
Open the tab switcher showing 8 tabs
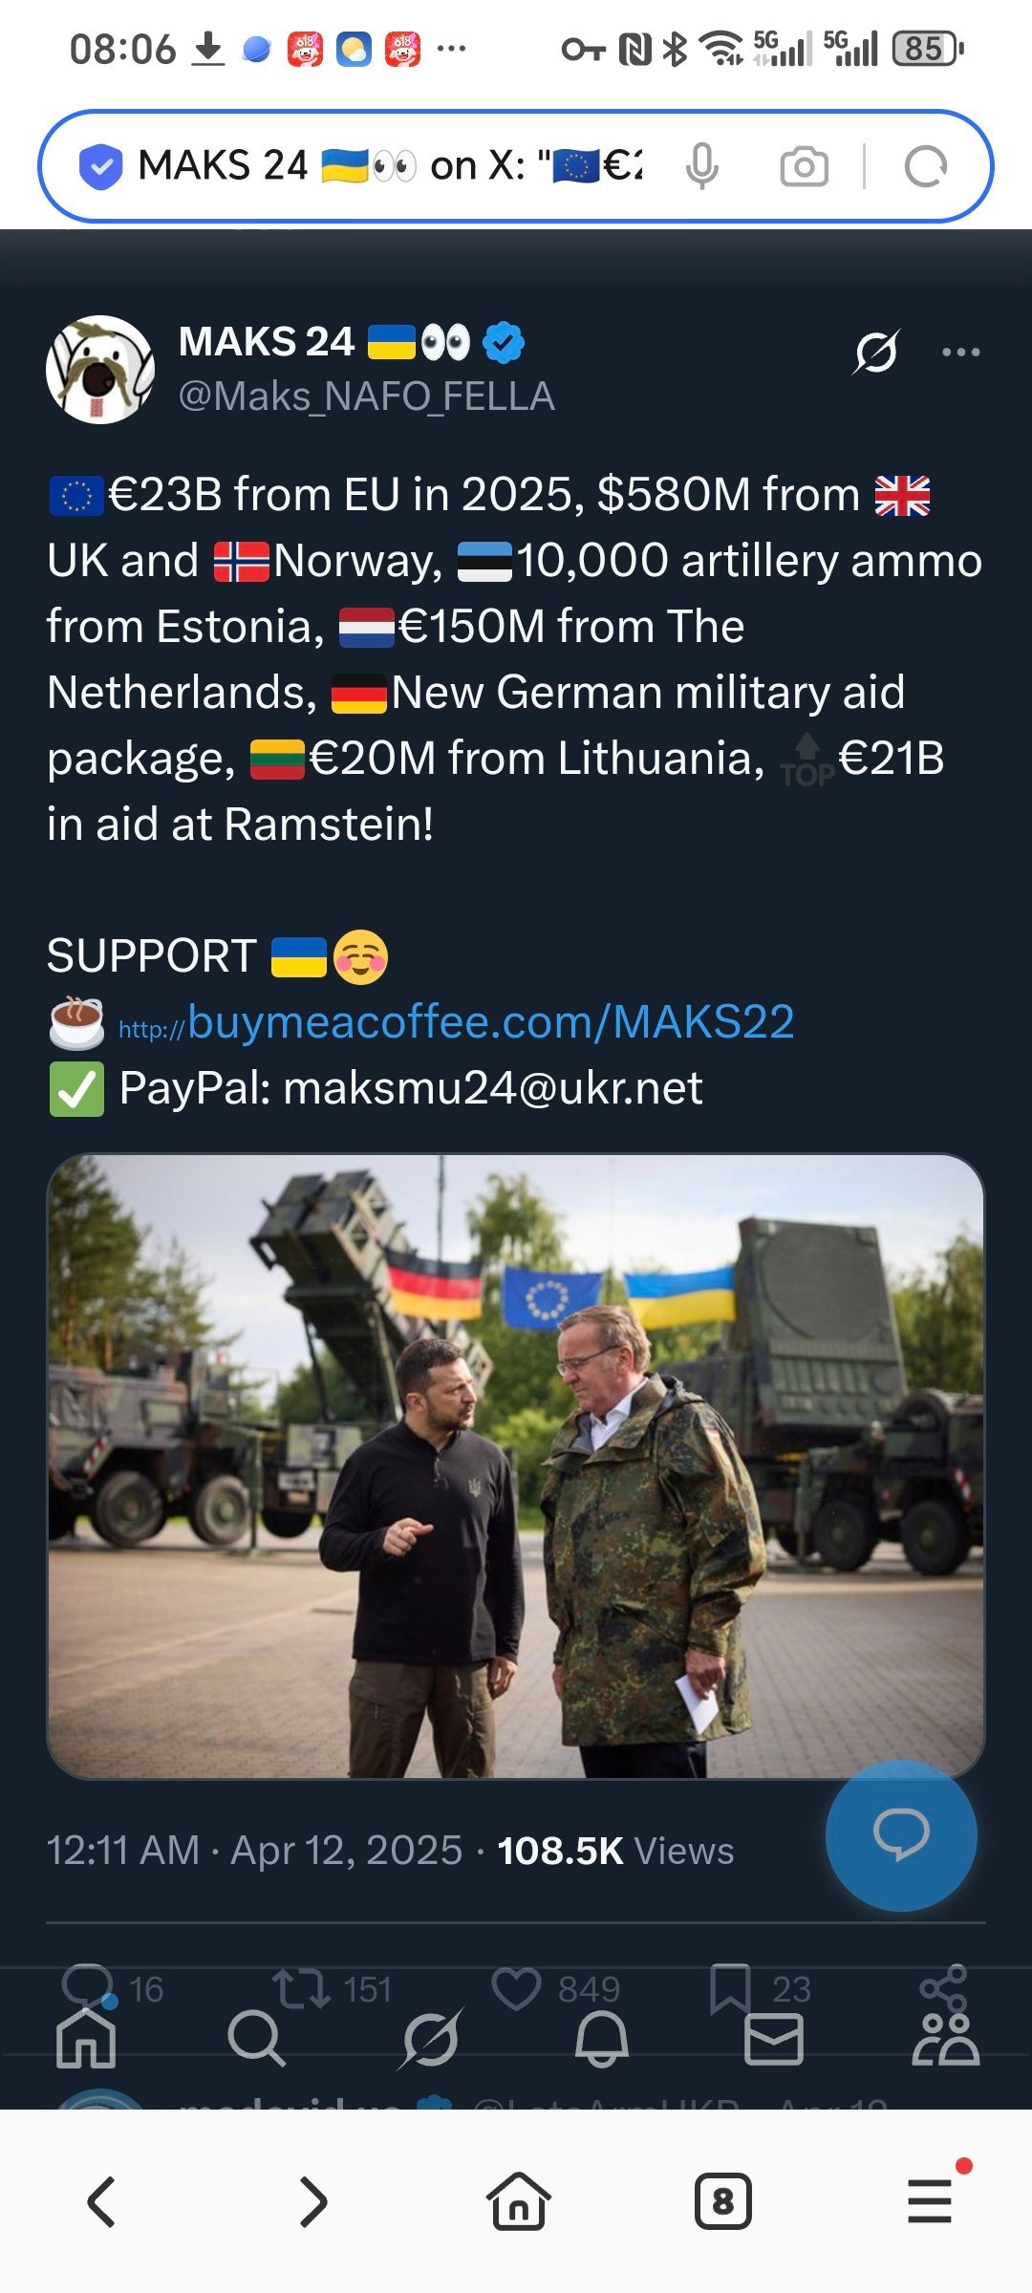(723, 2201)
